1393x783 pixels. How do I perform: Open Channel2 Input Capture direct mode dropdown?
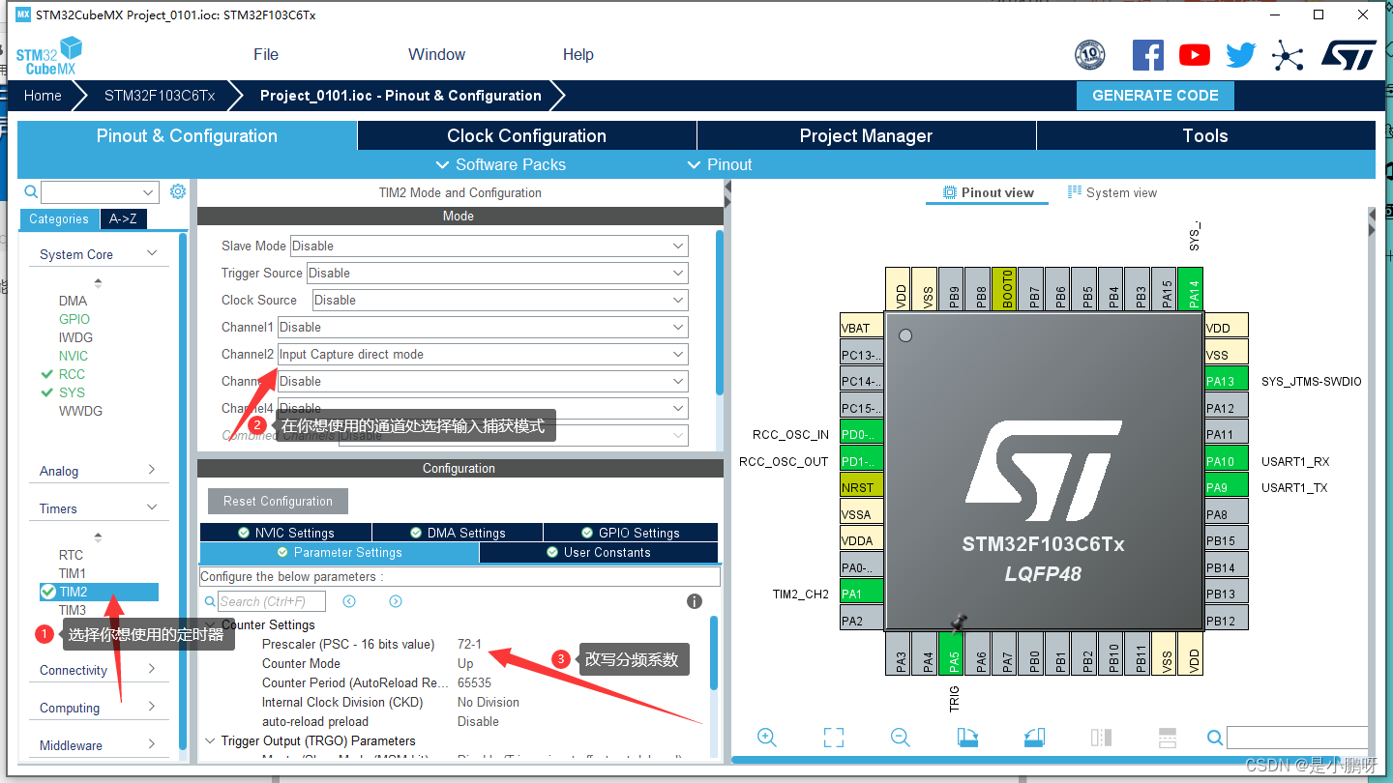[x=483, y=354]
